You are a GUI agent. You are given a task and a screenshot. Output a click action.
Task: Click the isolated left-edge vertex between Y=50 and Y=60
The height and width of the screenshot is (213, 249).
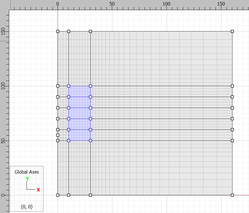(58, 135)
